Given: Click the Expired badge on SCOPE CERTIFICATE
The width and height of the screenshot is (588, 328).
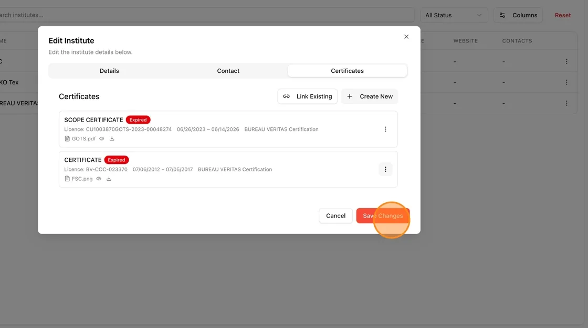Looking at the screenshot, I should (138, 120).
